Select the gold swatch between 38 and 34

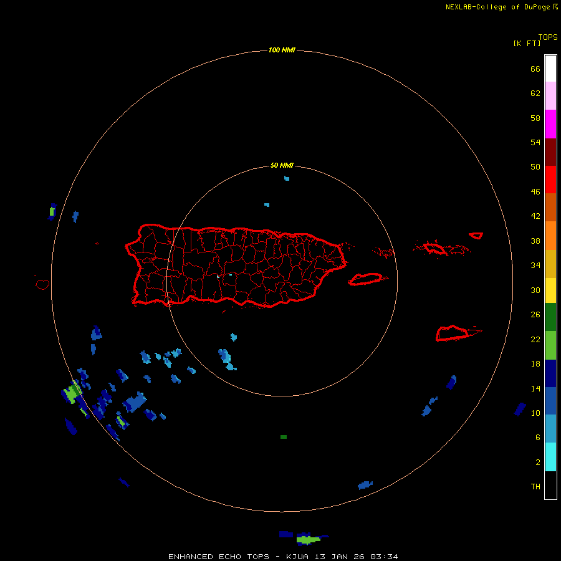tap(550, 264)
